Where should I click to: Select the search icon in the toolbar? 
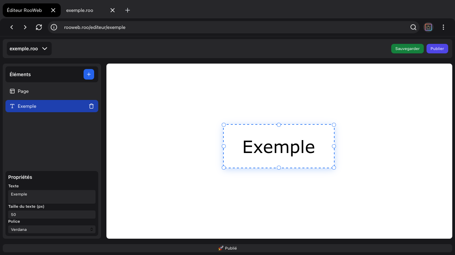tap(413, 27)
